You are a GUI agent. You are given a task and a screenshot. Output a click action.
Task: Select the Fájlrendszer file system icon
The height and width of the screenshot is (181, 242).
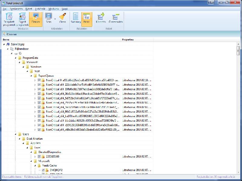[x=12, y=49]
